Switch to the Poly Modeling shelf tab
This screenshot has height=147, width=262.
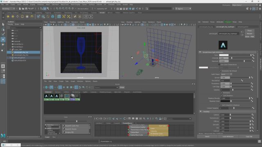(27, 13)
